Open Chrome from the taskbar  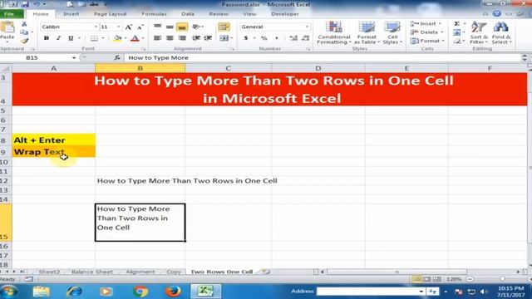pyautogui.click(x=140, y=292)
